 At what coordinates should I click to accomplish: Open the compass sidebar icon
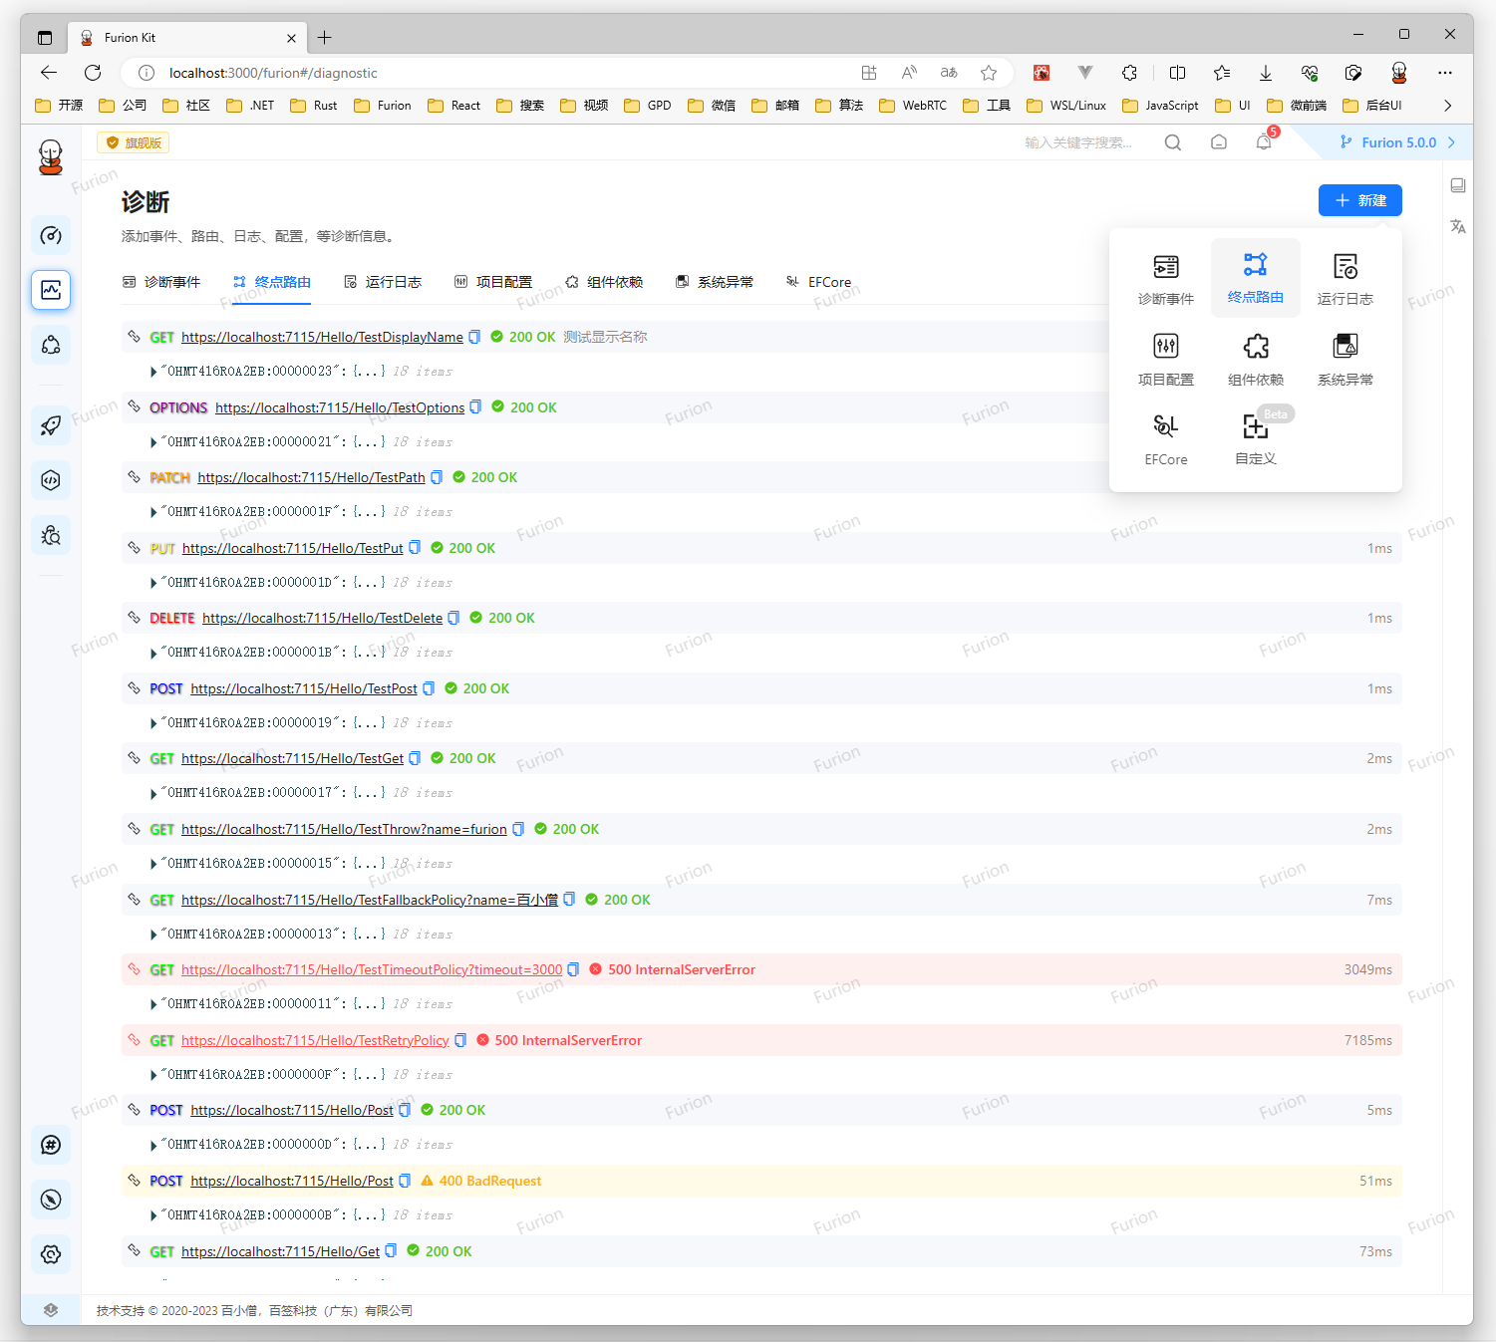click(x=51, y=1200)
